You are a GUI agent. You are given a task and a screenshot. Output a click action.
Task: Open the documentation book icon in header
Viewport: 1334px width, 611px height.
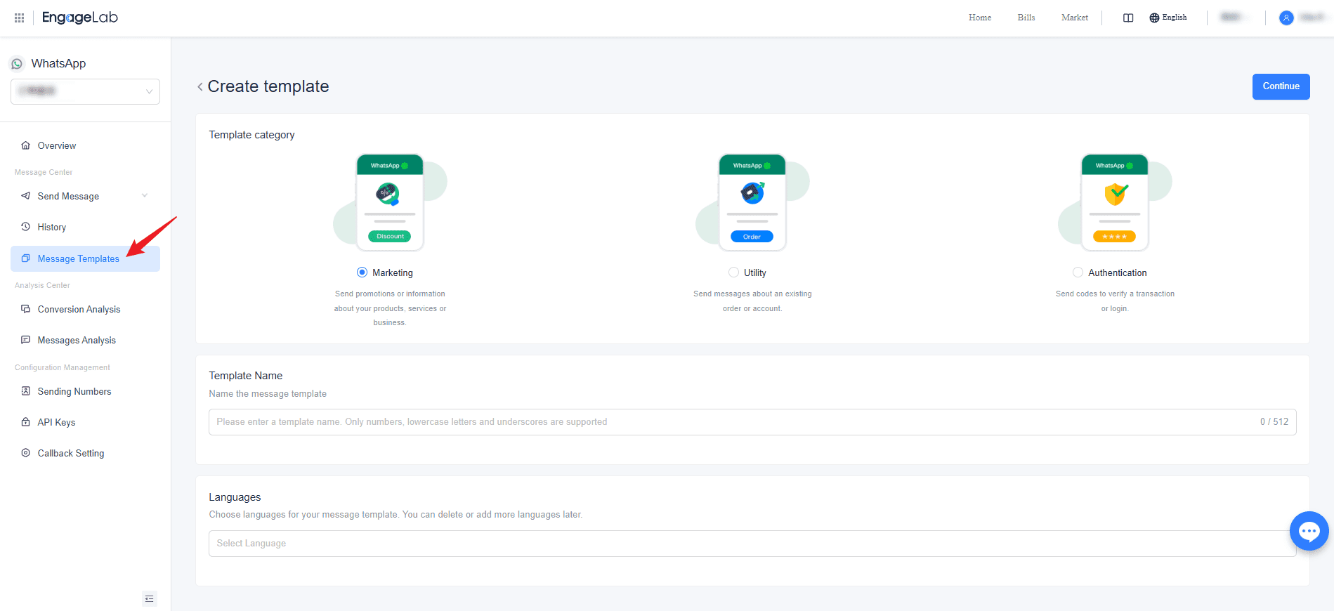tap(1128, 18)
